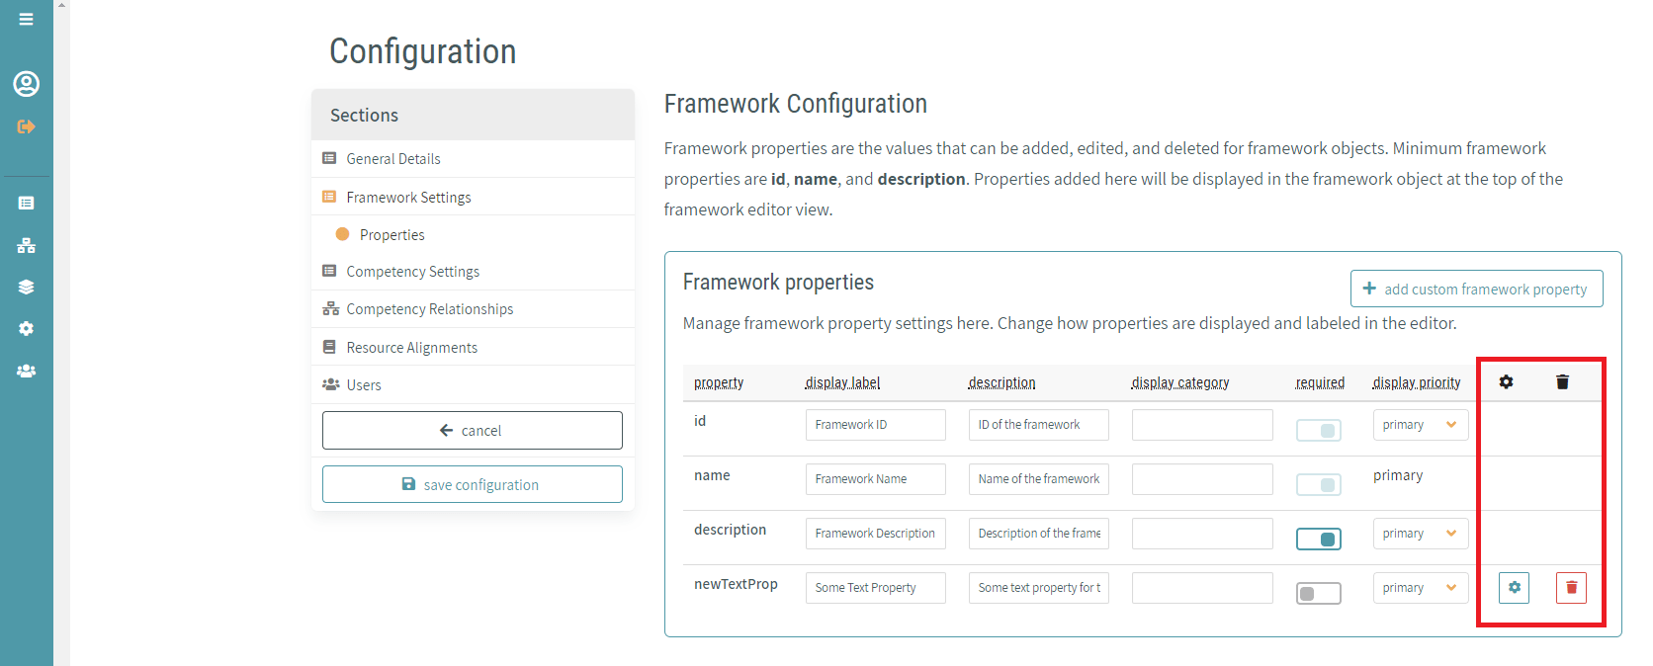Open display priority dropdown for description row
The width and height of the screenshot is (1653, 666).
pyautogui.click(x=1421, y=534)
